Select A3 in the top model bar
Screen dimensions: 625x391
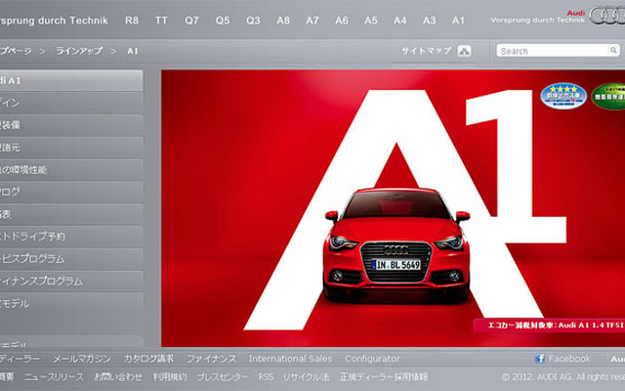click(430, 21)
